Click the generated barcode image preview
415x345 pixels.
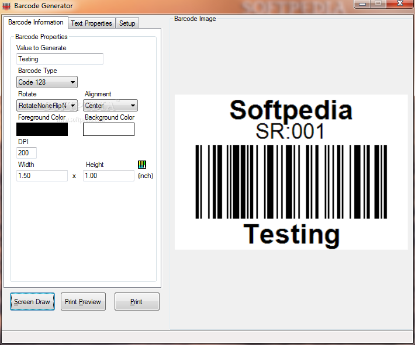pyautogui.click(x=291, y=172)
